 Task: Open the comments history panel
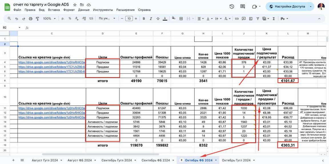242,7
